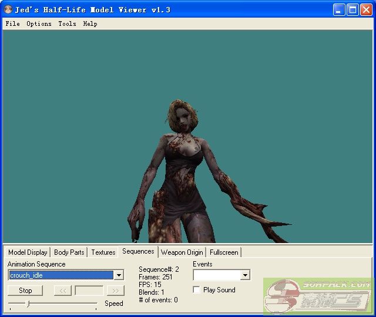The width and height of the screenshot is (376, 317).
Task: Minimize the Model Viewer window
Action: pos(340,10)
